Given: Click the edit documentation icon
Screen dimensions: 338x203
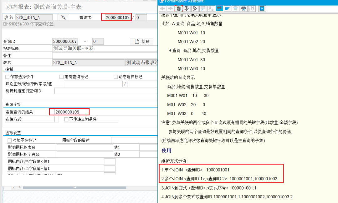Looking at the screenshot, I should [x=195, y=9].
